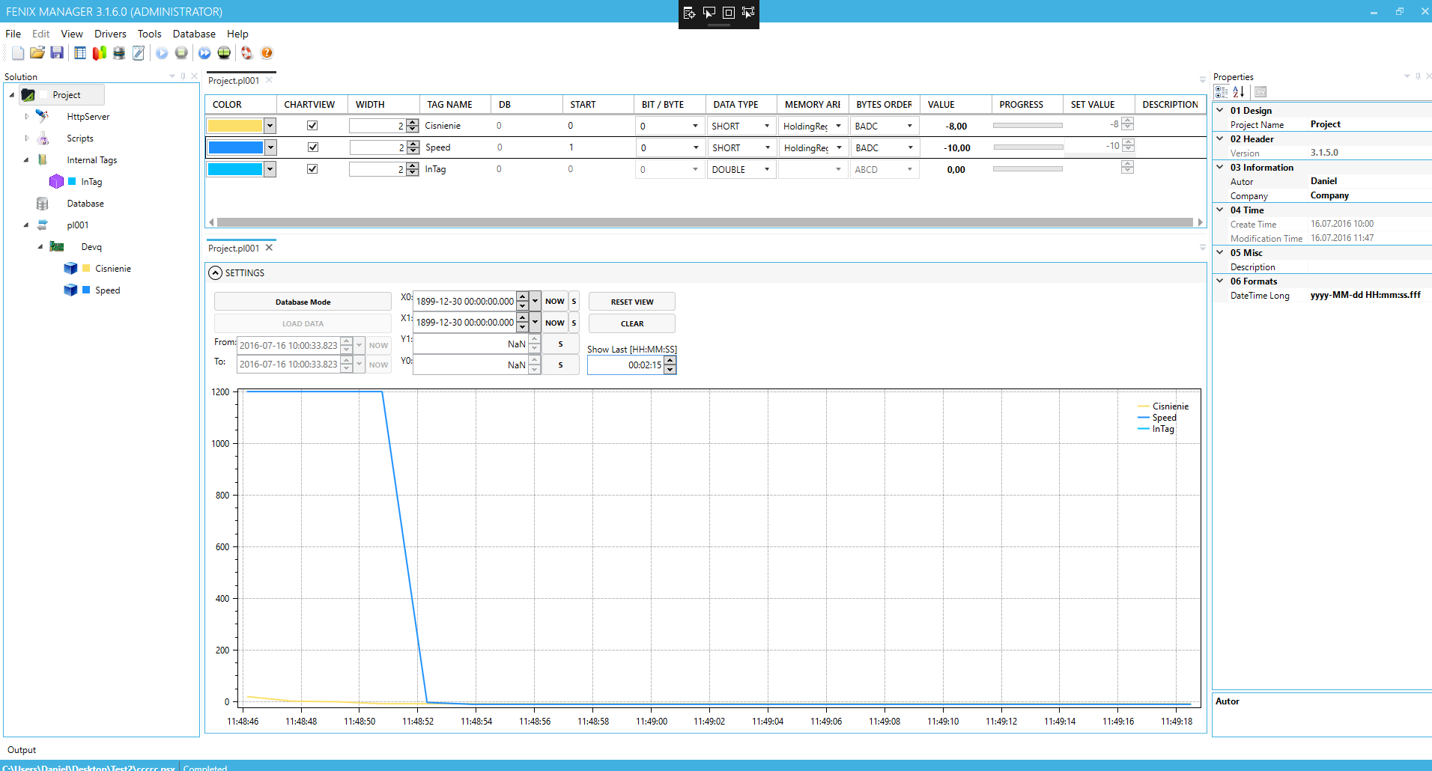Disable CHARTVIEW for the Cisnienie tag

pyautogui.click(x=312, y=125)
